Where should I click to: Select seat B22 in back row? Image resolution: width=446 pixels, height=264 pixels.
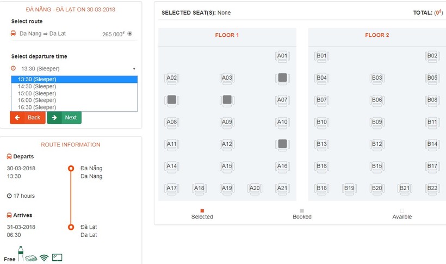[x=432, y=189]
